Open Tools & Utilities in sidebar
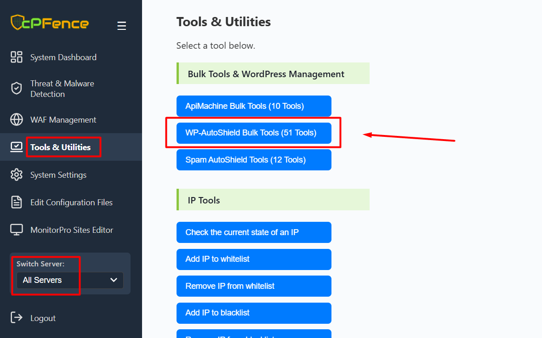This screenshot has width=542, height=338. (x=60, y=147)
